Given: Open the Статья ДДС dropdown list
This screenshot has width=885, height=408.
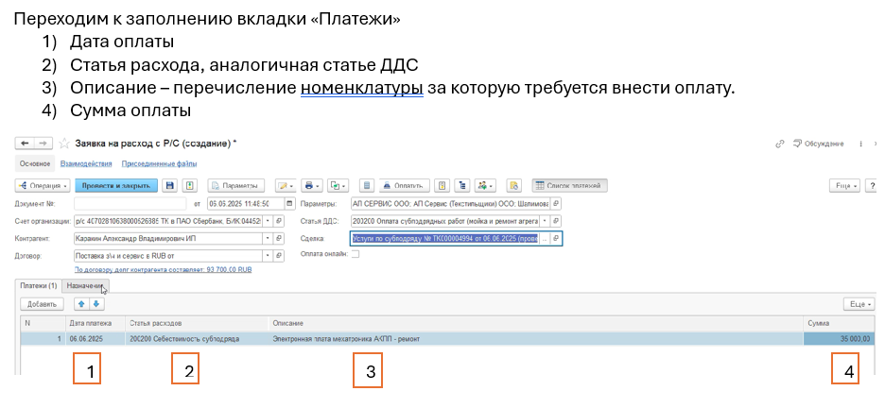Looking at the screenshot, I should pyautogui.click(x=543, y=221).
